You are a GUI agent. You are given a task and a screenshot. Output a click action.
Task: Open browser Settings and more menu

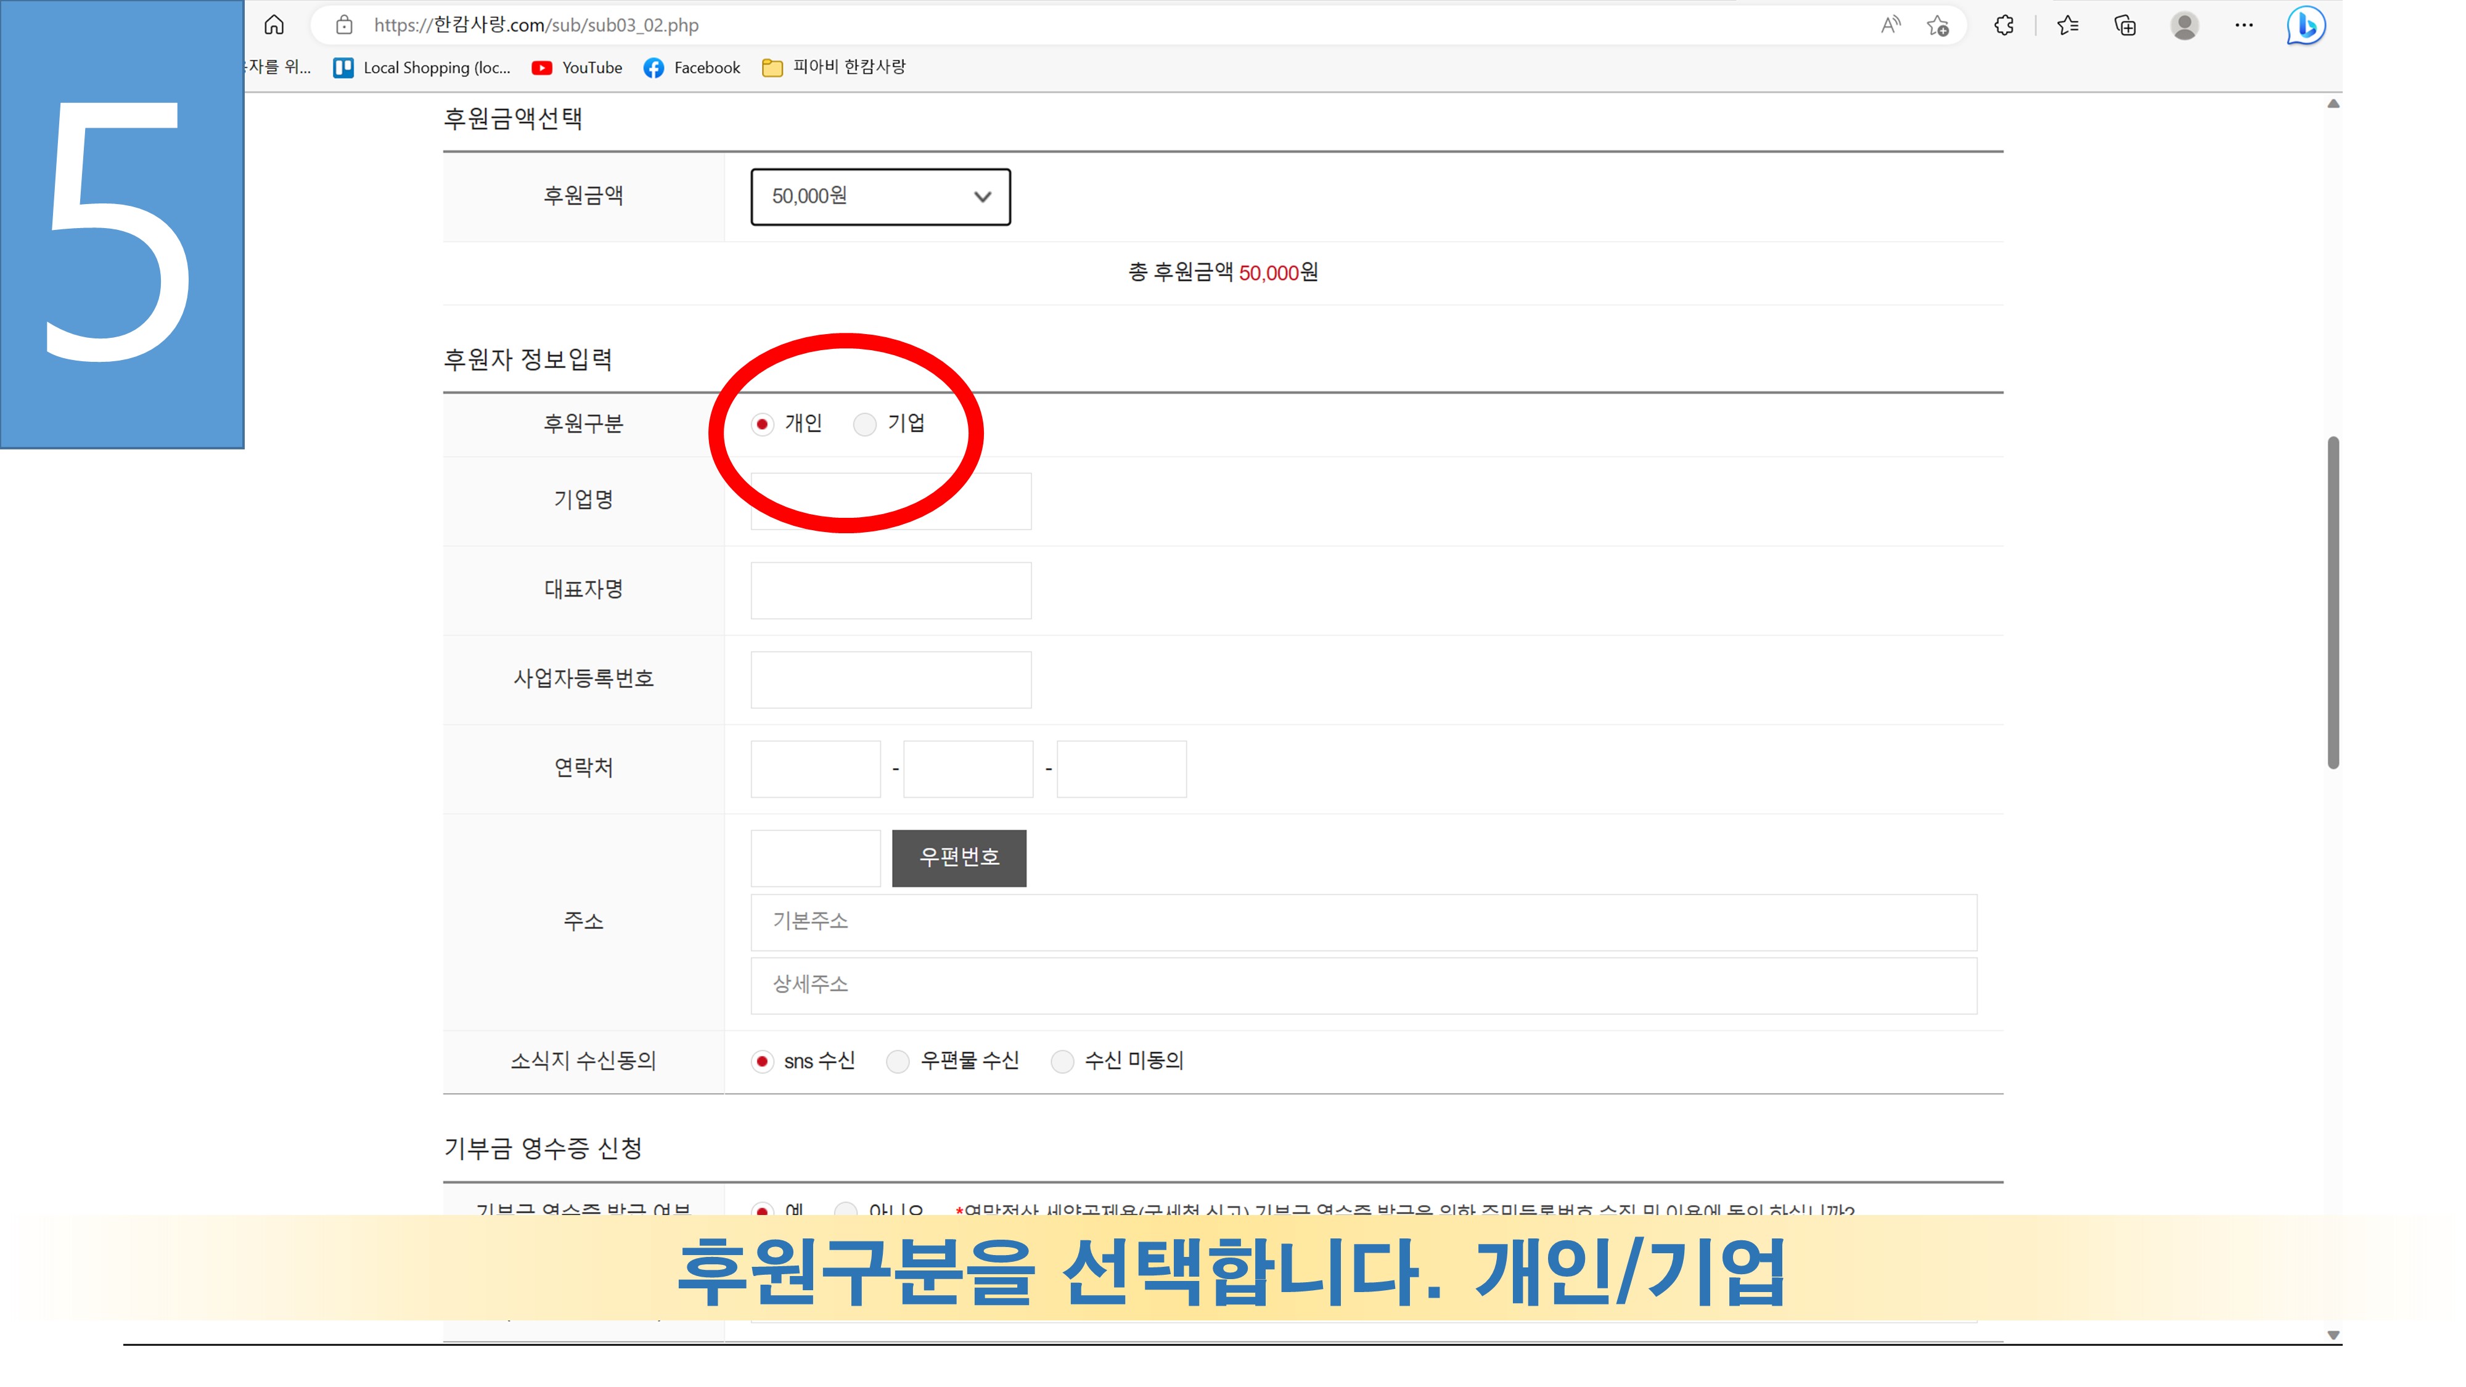click(x=2244, y=25)
